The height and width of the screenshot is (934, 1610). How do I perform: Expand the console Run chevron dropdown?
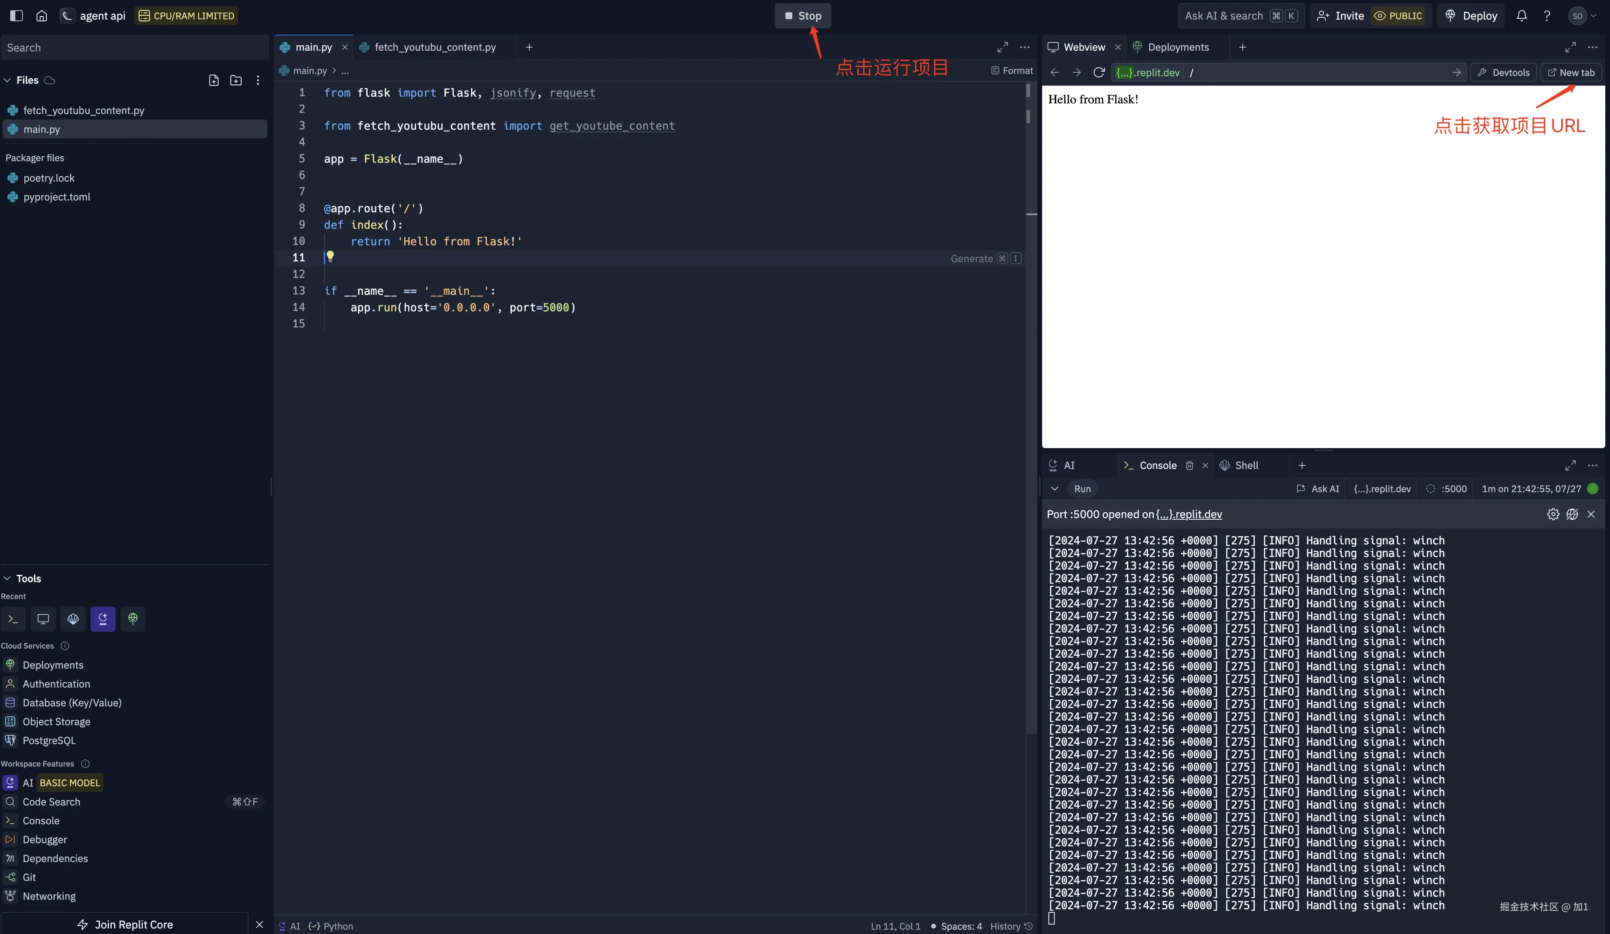click(x=1054, y=488)
